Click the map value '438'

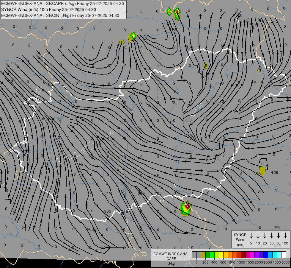coord(274,172)
